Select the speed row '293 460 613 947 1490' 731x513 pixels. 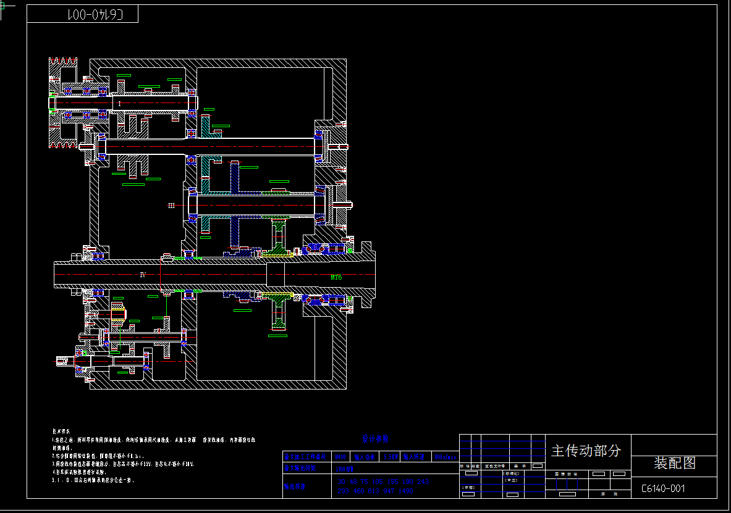pyautogui.click(x=375, y=491)
